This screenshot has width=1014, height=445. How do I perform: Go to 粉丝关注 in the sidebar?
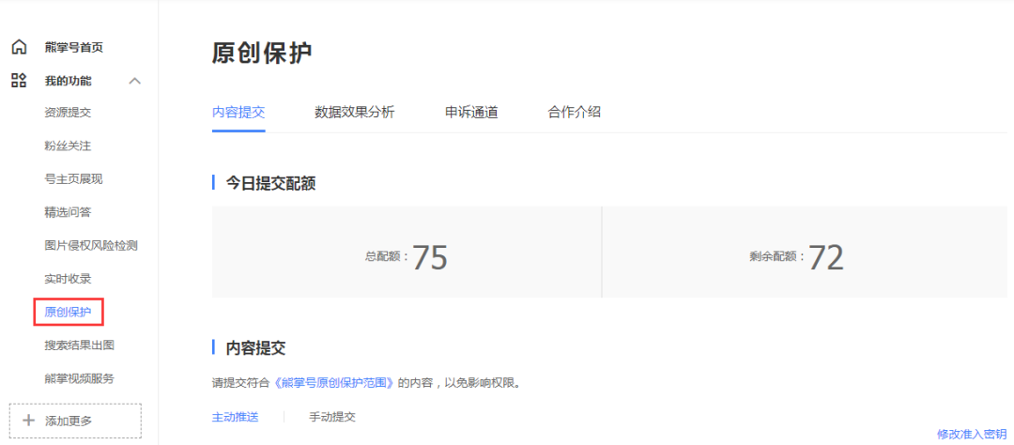(68, 146)
